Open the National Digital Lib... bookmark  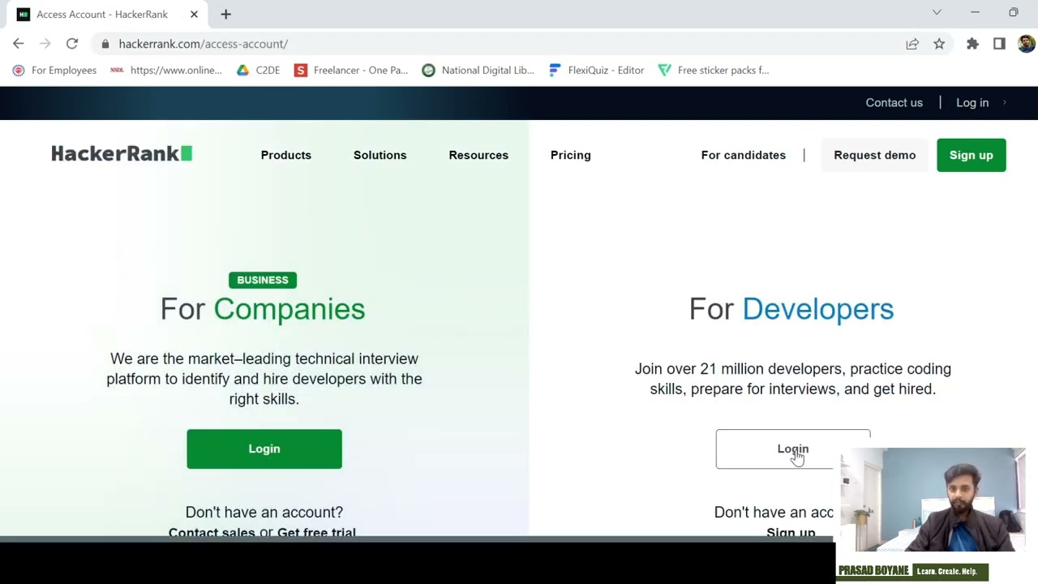478,71
